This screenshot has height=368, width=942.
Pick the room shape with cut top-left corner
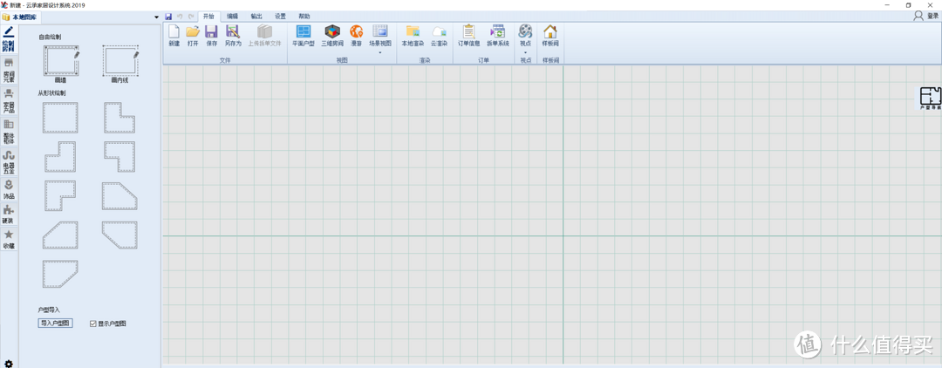60,235
